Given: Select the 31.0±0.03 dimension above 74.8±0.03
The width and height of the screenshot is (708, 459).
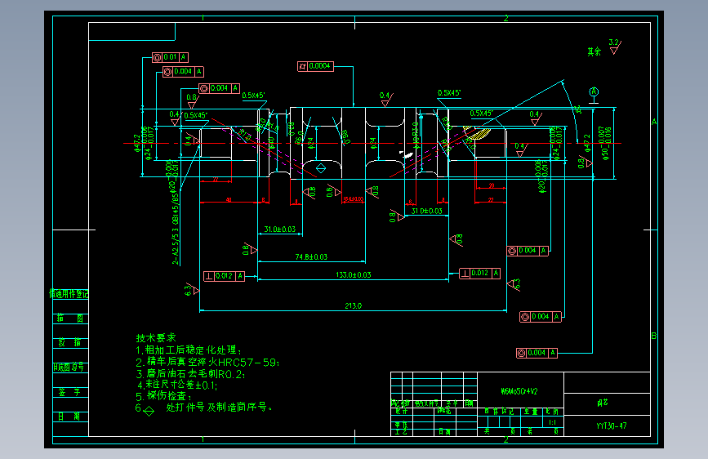Looking at the screenshot, I should point(279,229).
